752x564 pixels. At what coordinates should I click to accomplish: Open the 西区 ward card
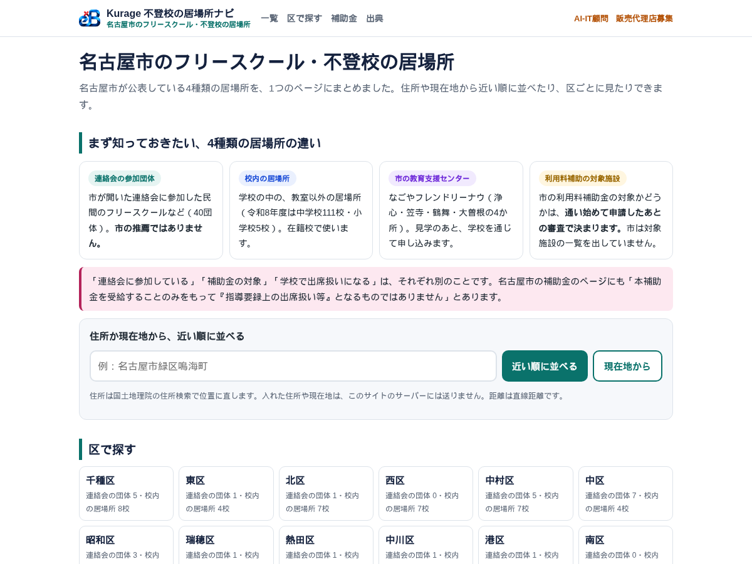(x=426, y=493)
